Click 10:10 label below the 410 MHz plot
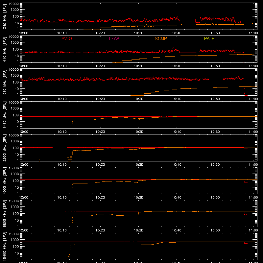The height and width of the screenshot is (263, 263). click(62, 66)
